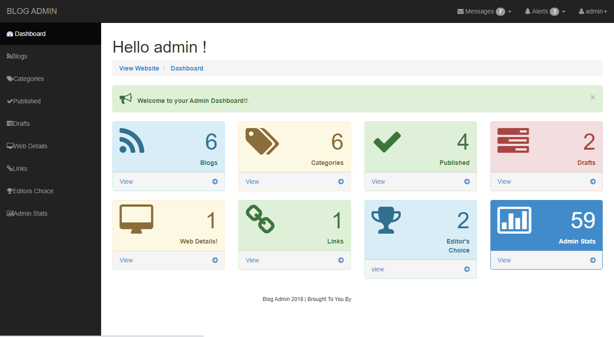This screenshot has height=337, width=614.
Task: Click the trophy icon for Editor's Choice
Action: tap(387, 219)
